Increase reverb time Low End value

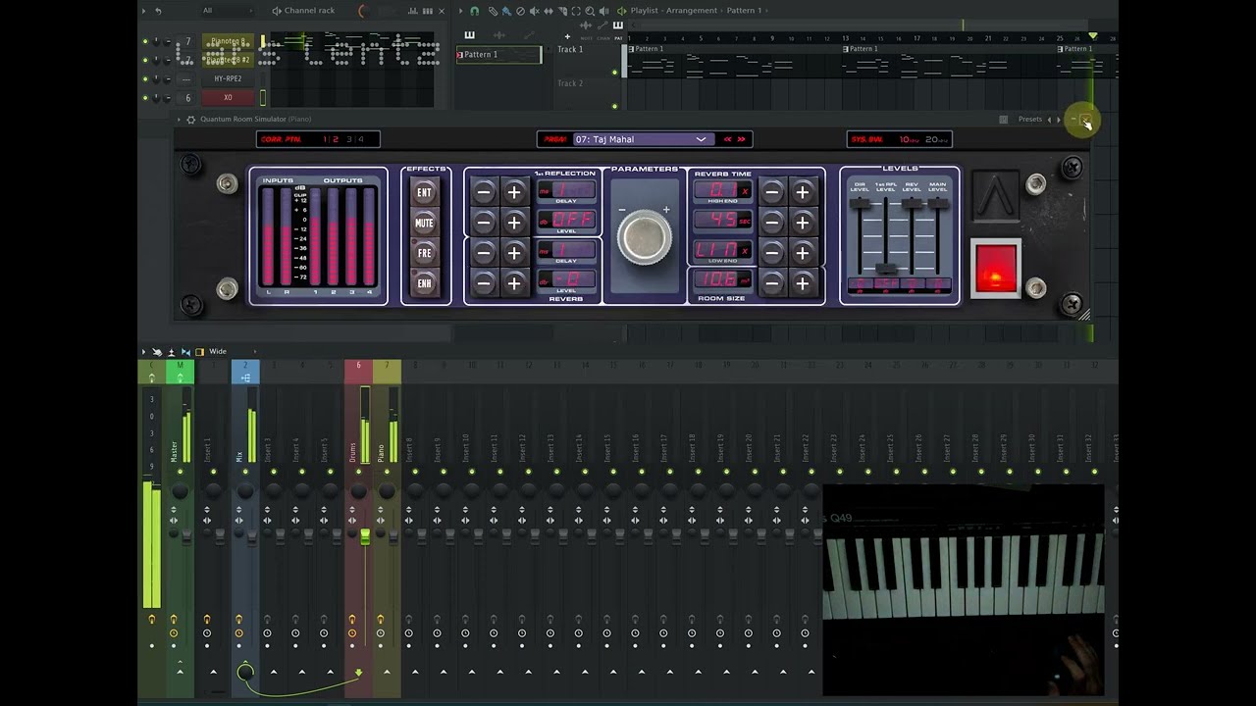coord(803,253)
